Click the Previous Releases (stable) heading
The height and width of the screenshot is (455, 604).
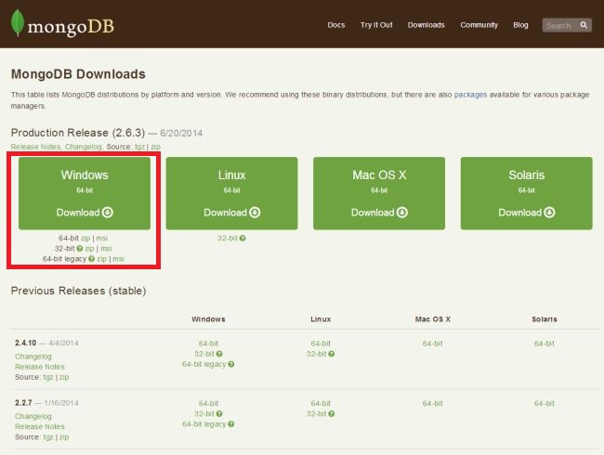click(x=79, y=291)
